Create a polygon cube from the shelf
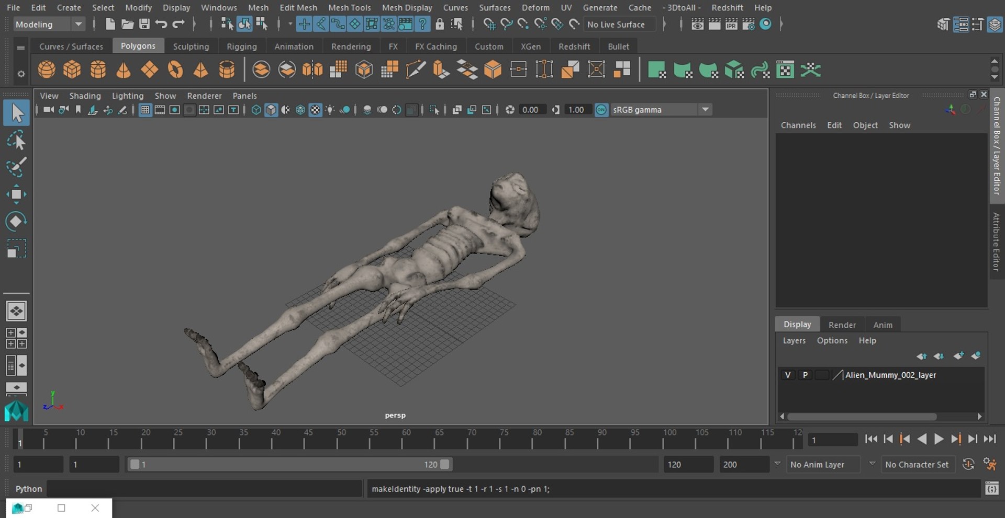The image size is (1005, 518). pos(72,70)
